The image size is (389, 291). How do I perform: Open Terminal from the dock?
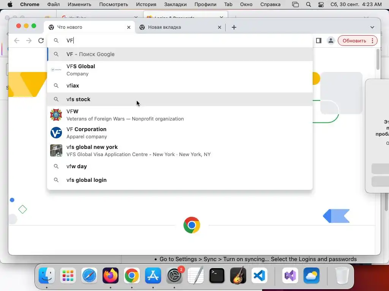click(x=217, y=275)
